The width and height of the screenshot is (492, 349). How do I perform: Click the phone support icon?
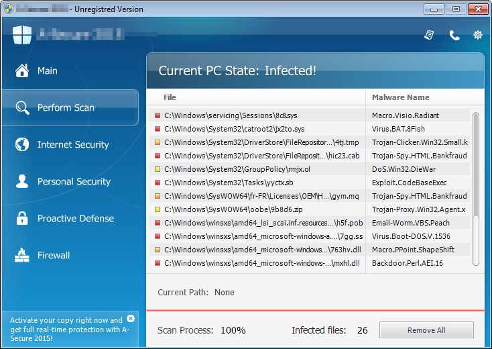pyautogui.click(x=454, y=35)
